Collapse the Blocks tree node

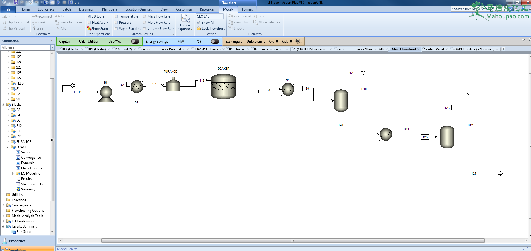coord(3,105)
